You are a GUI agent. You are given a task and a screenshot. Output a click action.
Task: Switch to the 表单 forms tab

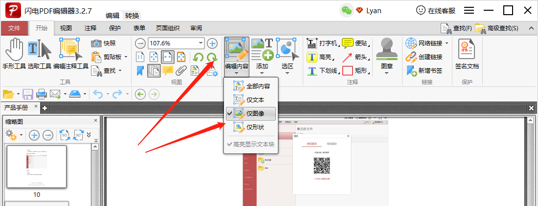tap(139, 28)
